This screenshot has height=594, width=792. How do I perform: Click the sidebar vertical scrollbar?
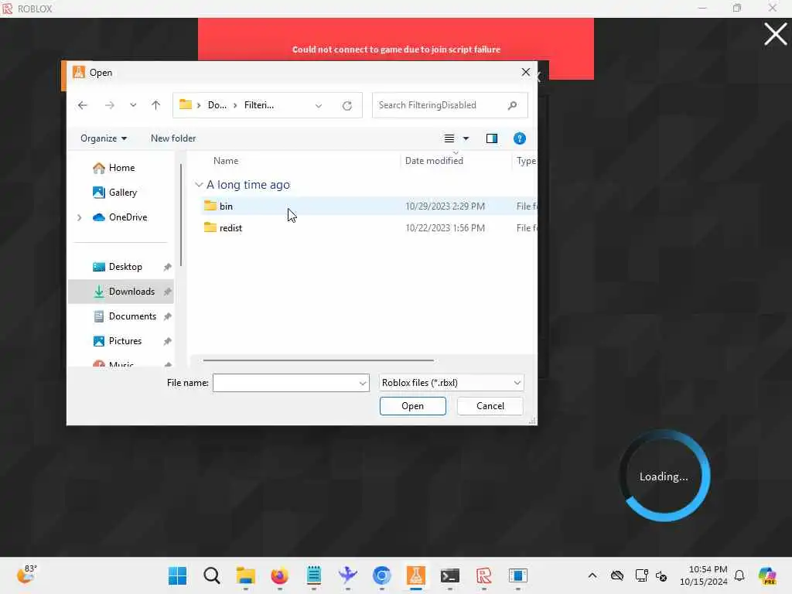coord(180,215)
